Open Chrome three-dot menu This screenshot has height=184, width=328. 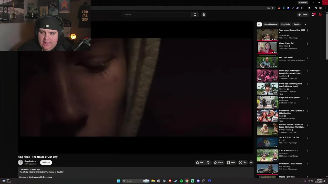325,8
